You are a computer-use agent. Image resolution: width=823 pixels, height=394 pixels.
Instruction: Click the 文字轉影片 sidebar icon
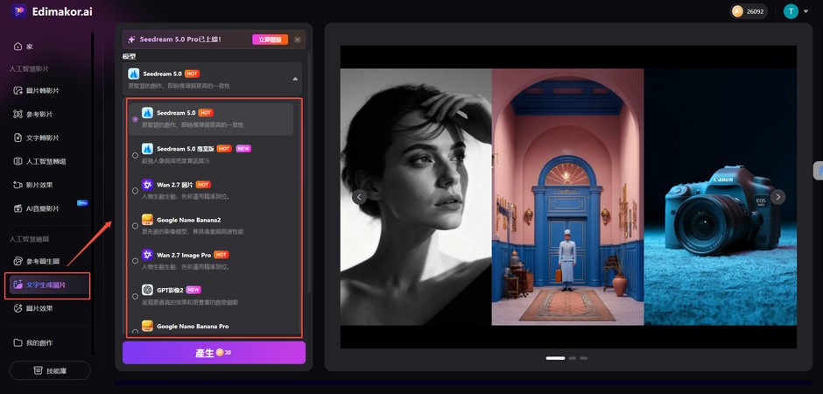pyautogui.click(x=18, y=138)
